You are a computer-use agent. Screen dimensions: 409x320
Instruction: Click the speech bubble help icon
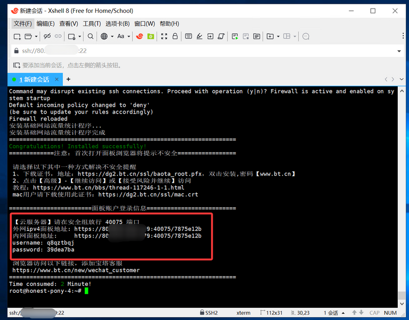[x=306, y=36]
